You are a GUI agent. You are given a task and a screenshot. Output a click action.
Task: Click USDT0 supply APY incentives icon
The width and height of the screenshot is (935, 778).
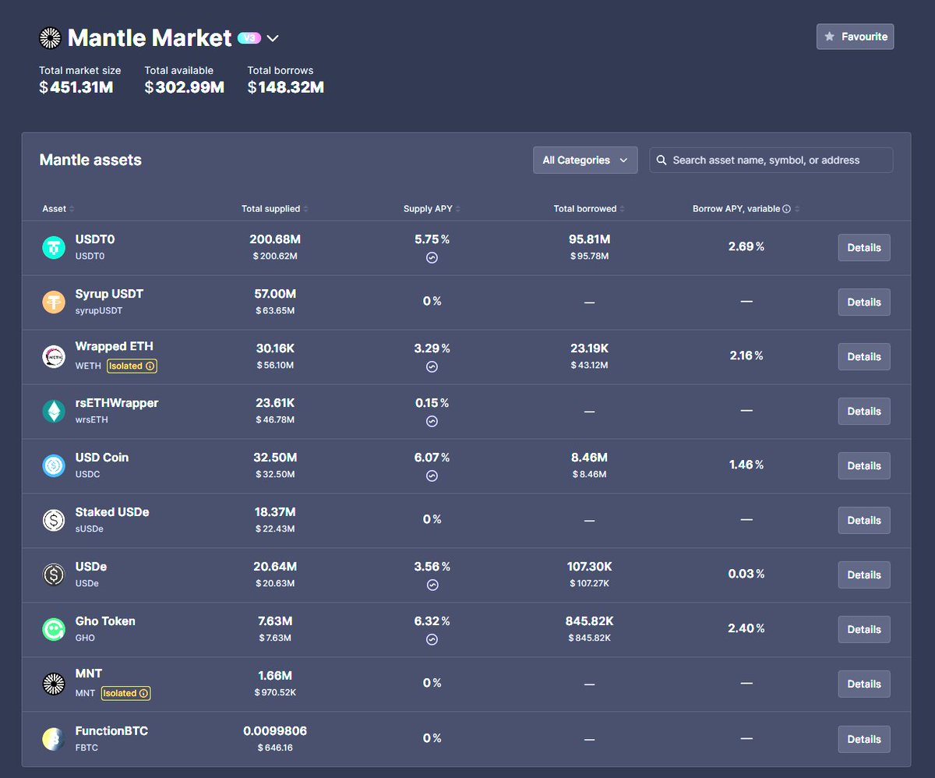432,257
